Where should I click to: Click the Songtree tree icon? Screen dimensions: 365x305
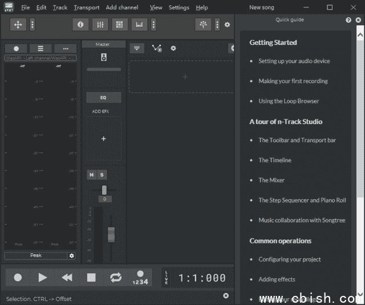tap(203, 24)
